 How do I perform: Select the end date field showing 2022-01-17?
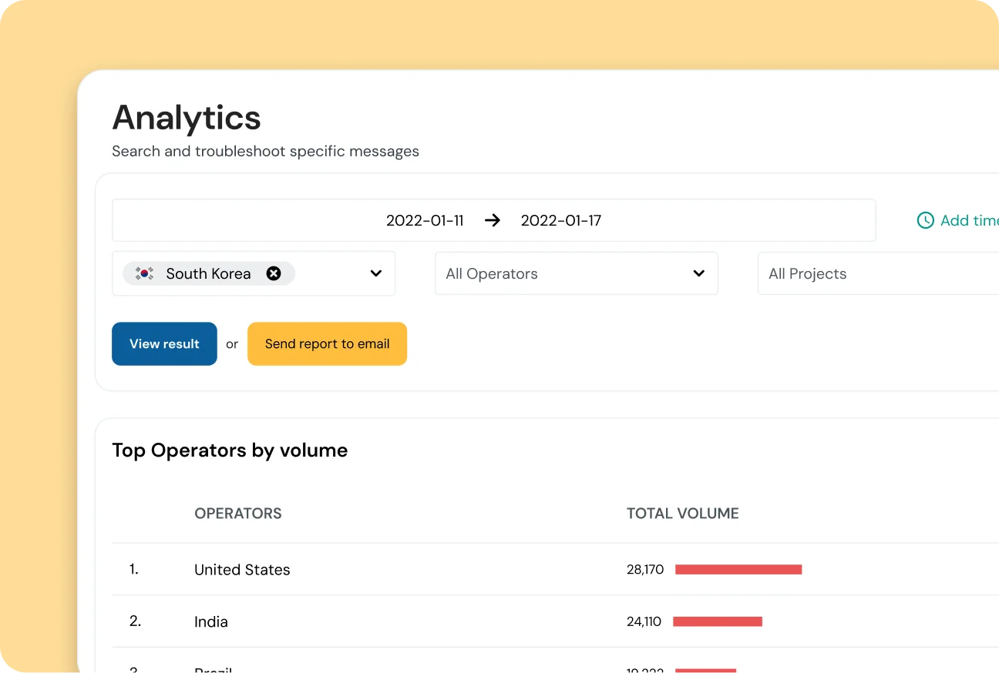pos(560,220)
